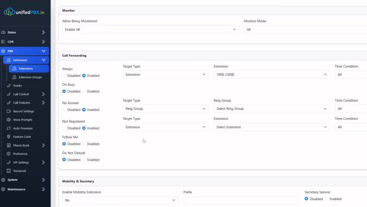Open the Always Time Condition dropdown

(351, 74)
